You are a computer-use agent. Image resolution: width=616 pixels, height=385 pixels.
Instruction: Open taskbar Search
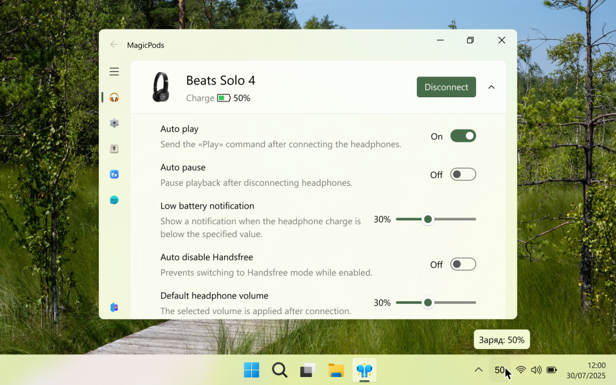[x=279, y=370]
